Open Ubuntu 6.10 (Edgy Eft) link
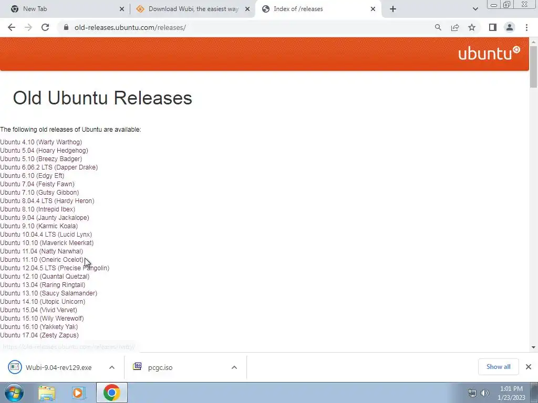 32,175
